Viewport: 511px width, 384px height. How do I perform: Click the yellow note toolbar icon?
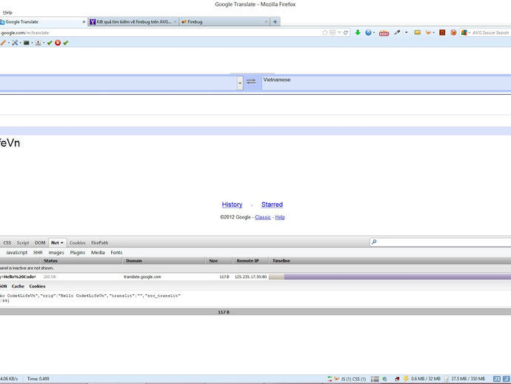[x=418, y=33]
